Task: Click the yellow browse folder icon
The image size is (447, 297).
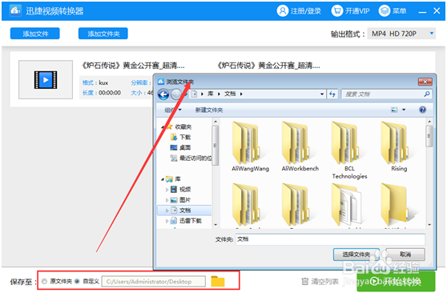Action: [218, 281]
